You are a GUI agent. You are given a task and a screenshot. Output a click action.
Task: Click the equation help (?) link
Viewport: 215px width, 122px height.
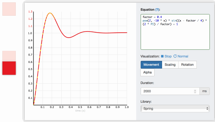[x=157, y=9]
